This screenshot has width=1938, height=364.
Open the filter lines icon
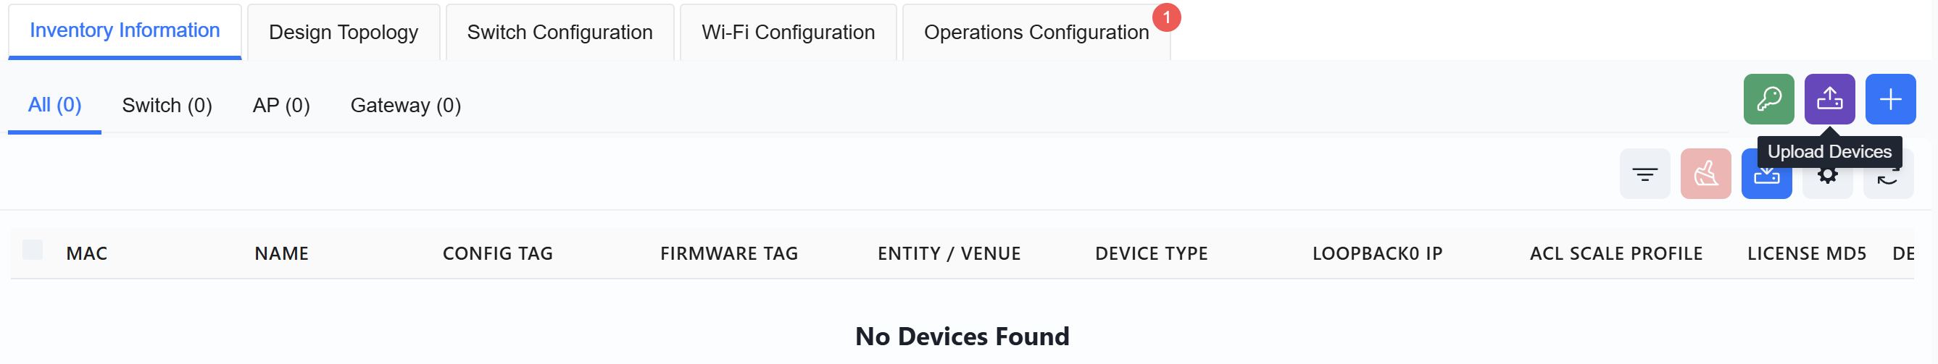(x=1644, y=174)
